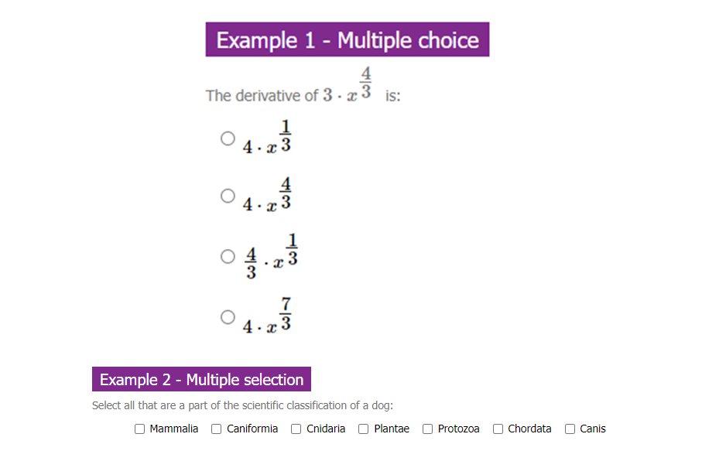702x468 pixels.
Task: Check the Plantae checkbox
Action: click(364, 429)
